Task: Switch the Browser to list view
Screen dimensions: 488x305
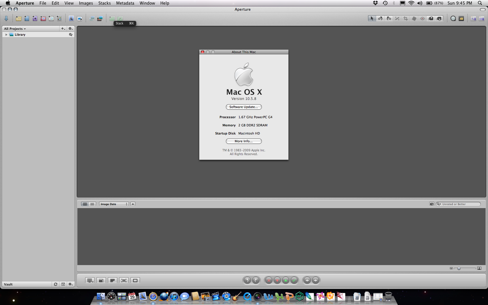Action: click(92, 204)
